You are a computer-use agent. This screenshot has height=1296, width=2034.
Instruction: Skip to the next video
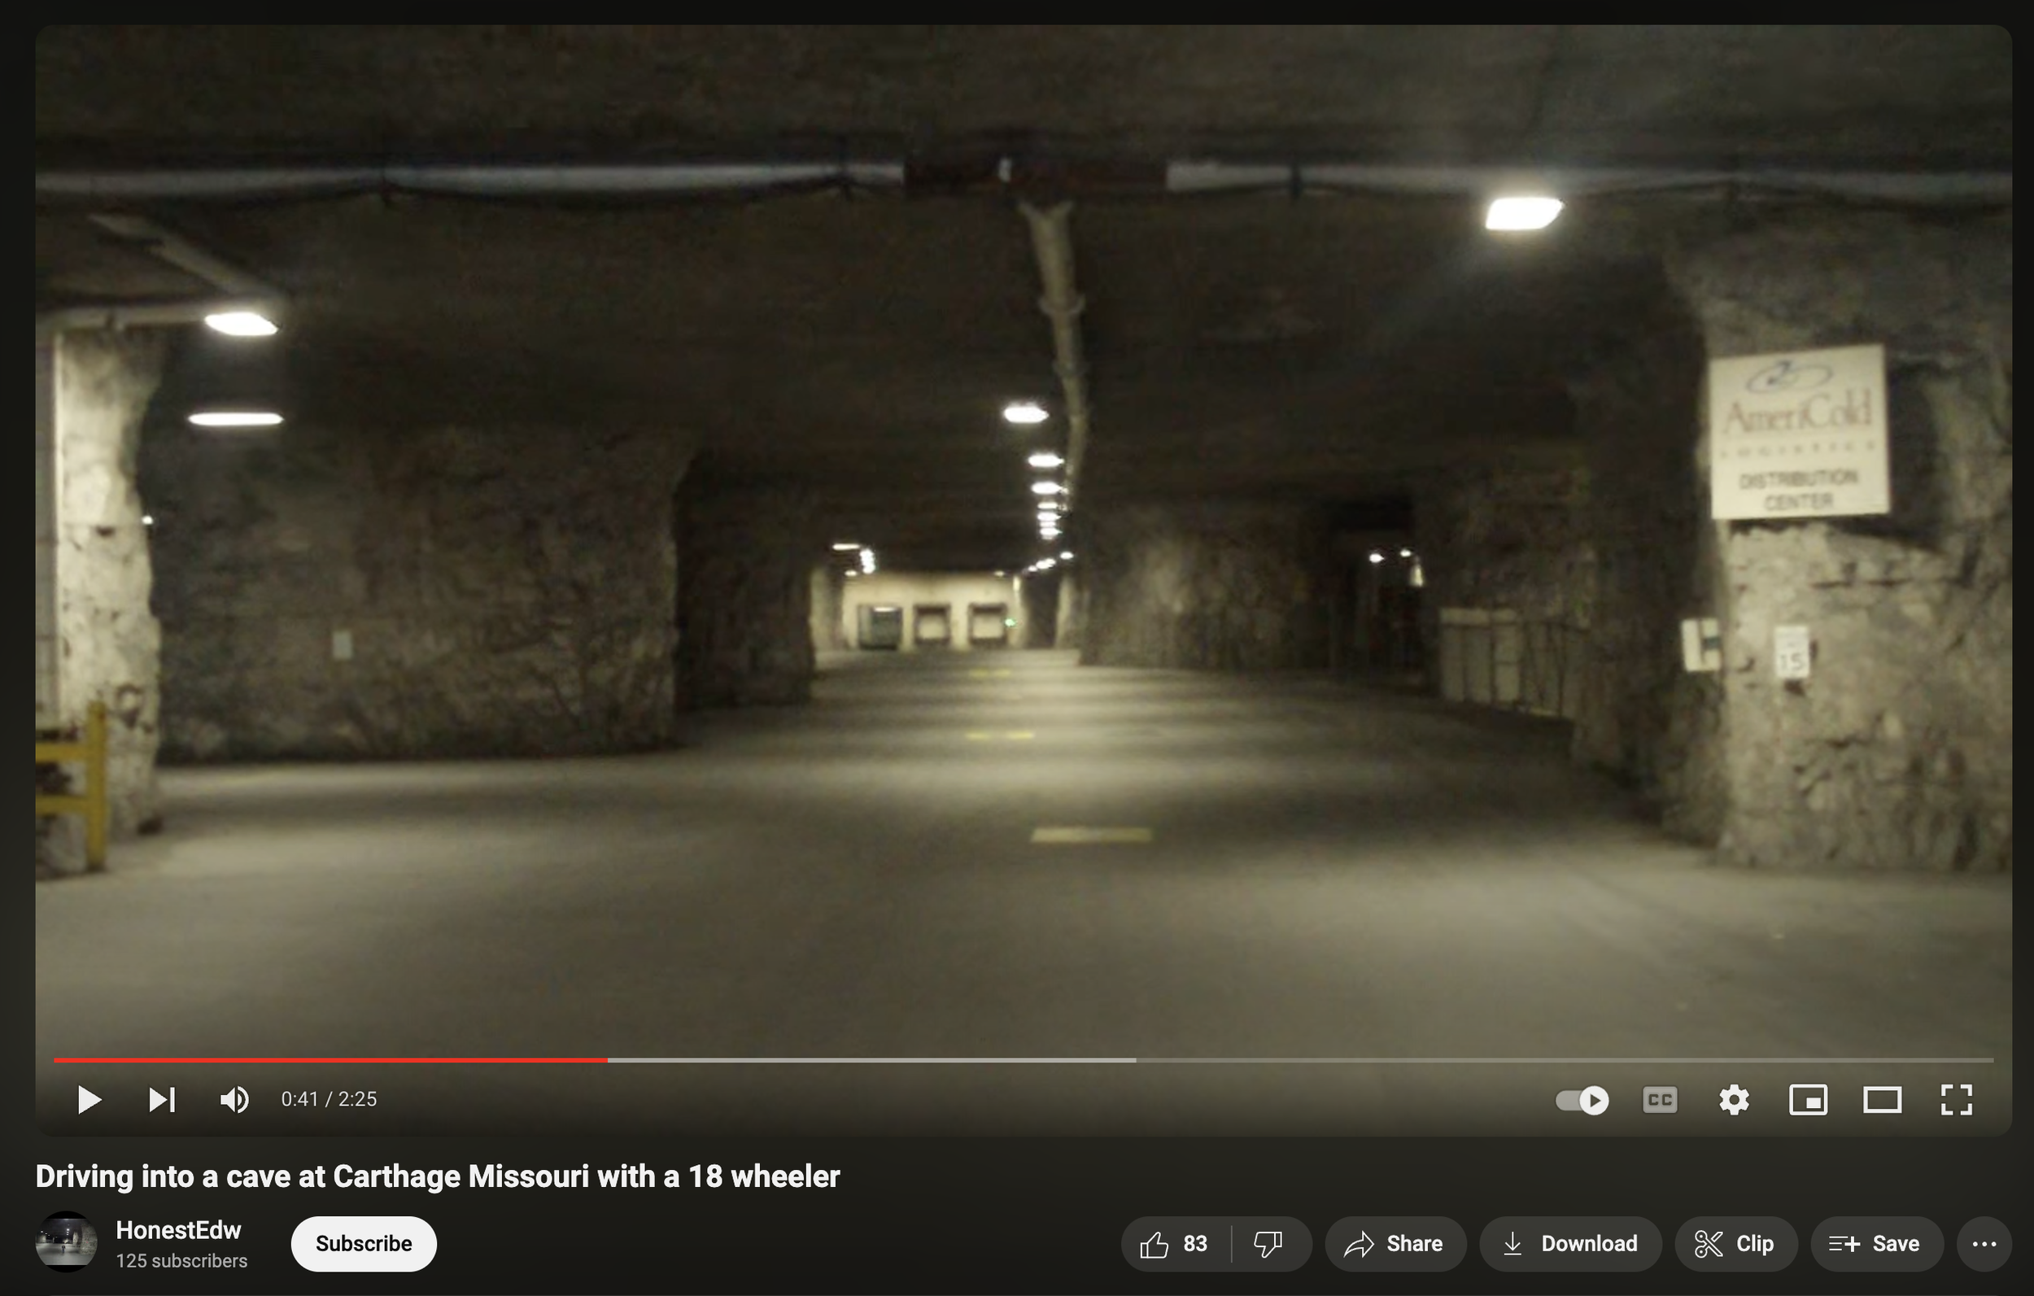(x=161, y=1099)
